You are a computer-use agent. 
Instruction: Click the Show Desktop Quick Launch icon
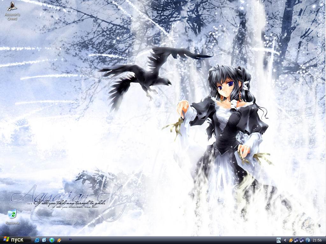pyautogui.click(x=44, y=240)
